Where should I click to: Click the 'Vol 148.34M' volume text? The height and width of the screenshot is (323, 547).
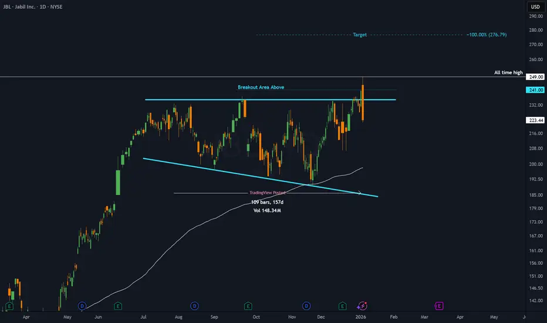(x=267, y=211)
